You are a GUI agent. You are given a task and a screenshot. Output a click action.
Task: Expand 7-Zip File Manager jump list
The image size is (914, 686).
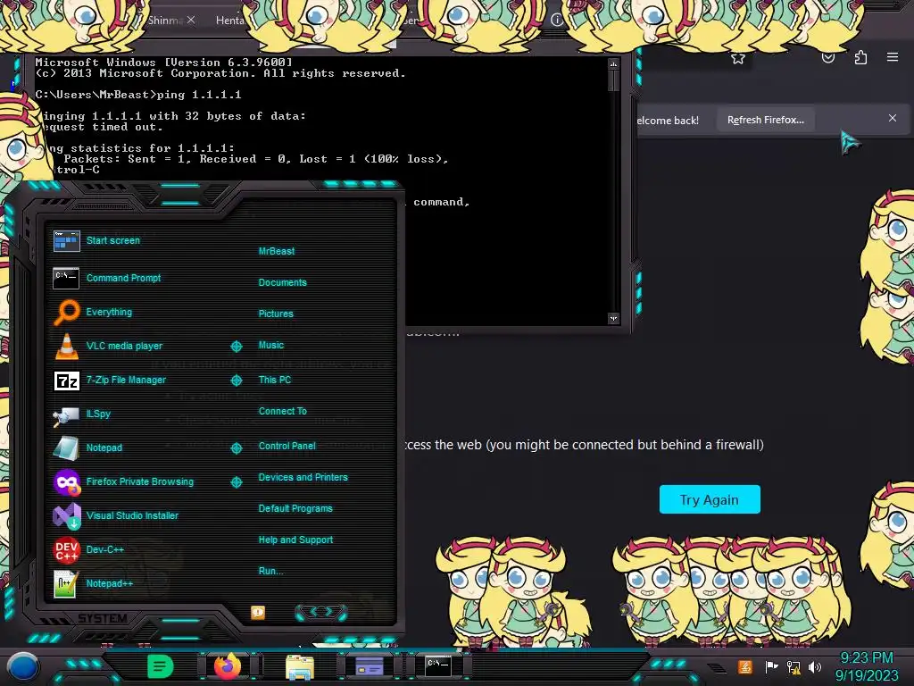(236, 381)
